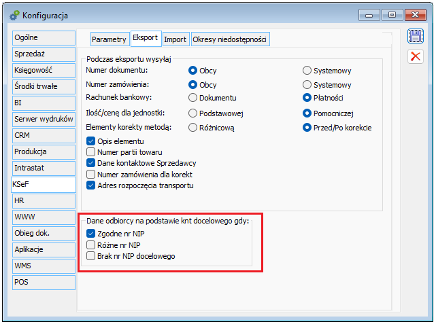Toggle Zgodne nr NIP checkbox
This screenshot has height=324, width=436.
coord(91,234)
